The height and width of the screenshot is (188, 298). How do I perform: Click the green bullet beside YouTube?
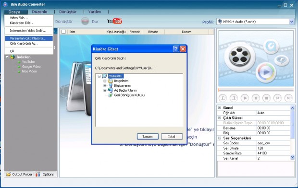(19, 62)
